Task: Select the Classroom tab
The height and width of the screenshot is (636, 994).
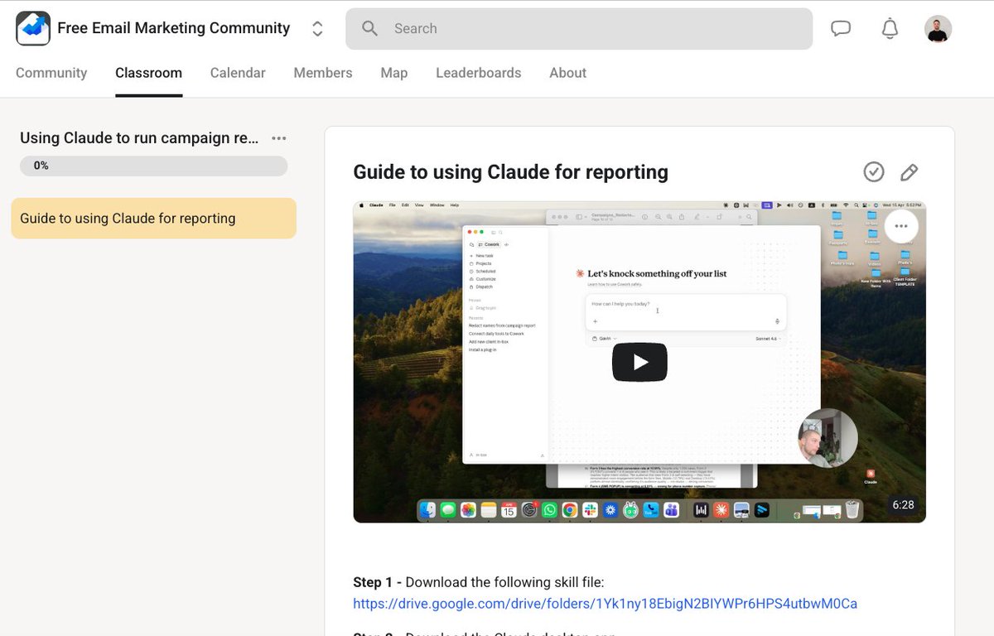Action: click(149, 73)
